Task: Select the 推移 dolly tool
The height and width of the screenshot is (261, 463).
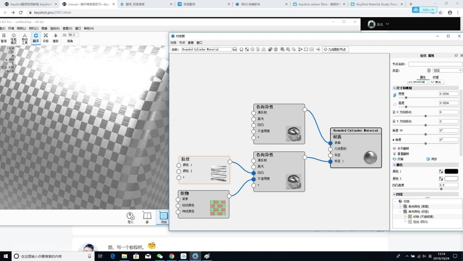Action: [55, 38]
